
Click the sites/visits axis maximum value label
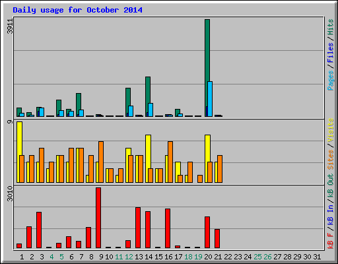click(10, 121)
